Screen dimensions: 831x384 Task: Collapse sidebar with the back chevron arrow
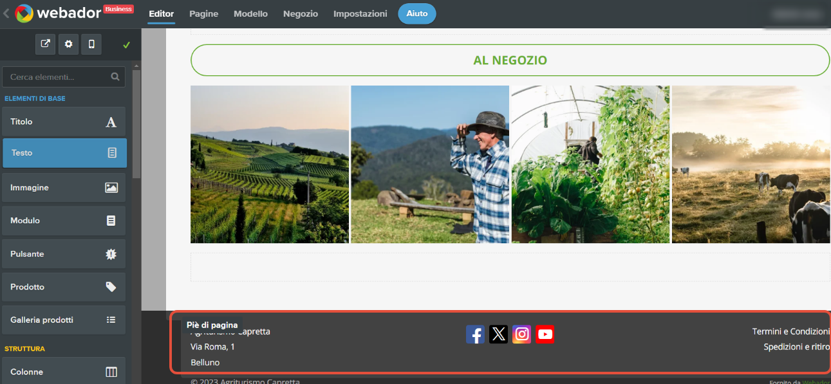6,14
